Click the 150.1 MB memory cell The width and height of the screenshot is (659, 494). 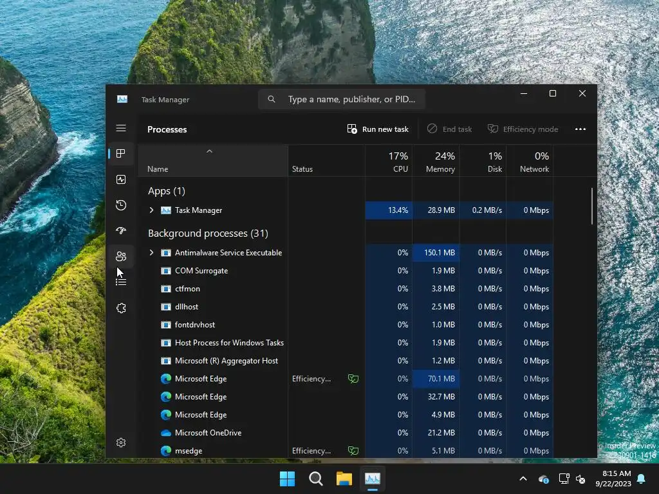coord(436,253)
